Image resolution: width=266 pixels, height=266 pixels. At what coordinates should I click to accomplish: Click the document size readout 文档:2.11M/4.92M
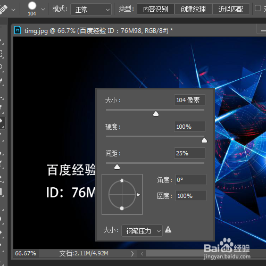[84, 253]
